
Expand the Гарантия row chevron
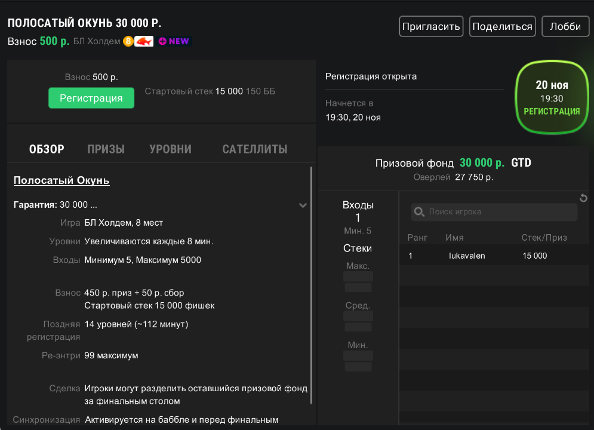[x=303, y=205]
